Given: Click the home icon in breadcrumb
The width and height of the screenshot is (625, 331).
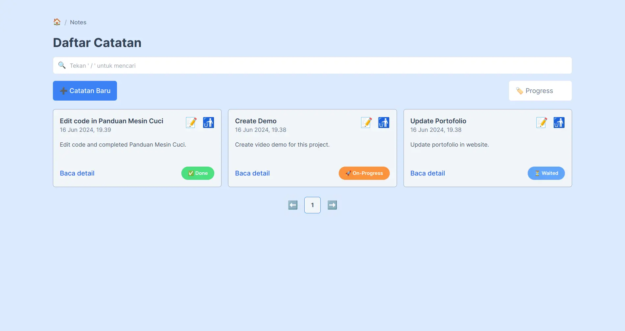Looking at the screenshot, I should 57,22.
